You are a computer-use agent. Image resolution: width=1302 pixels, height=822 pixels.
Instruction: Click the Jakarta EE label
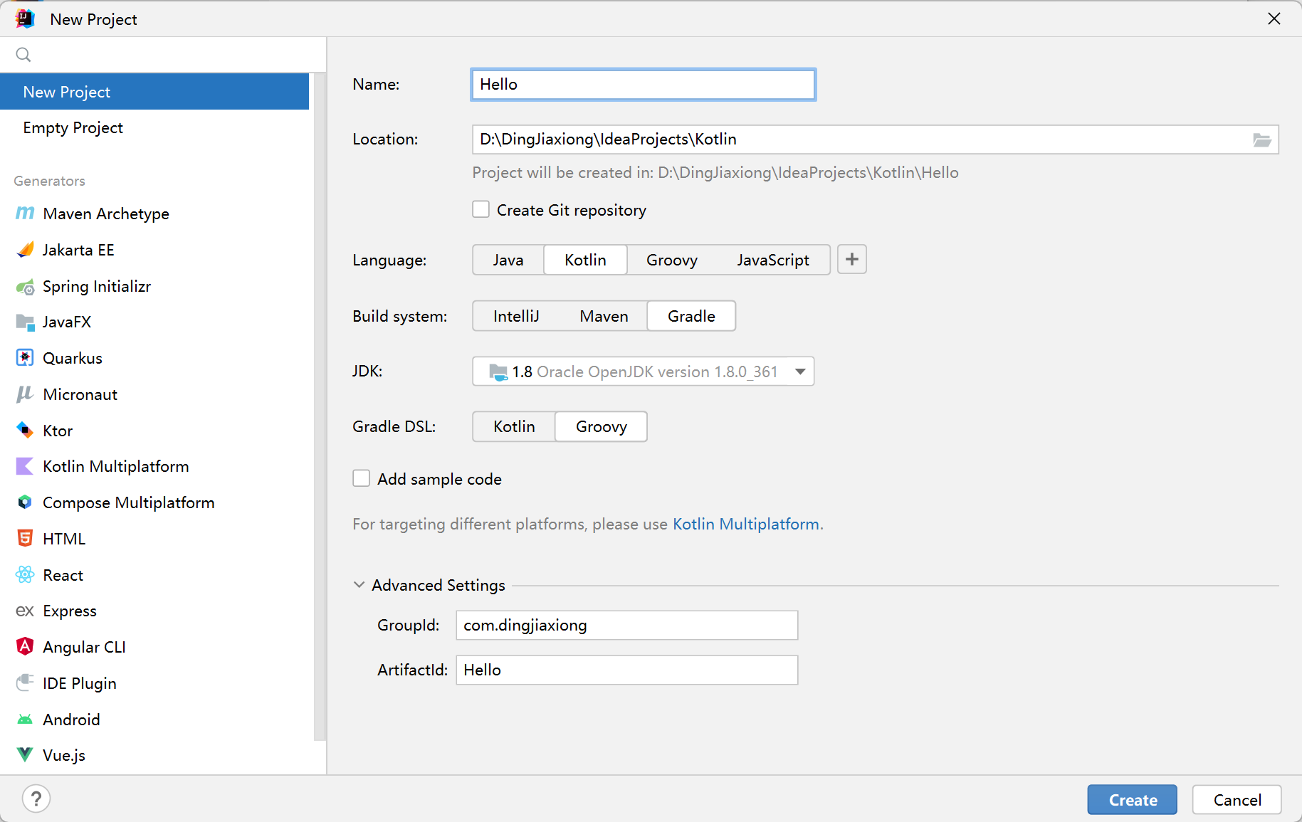point(78,250)
